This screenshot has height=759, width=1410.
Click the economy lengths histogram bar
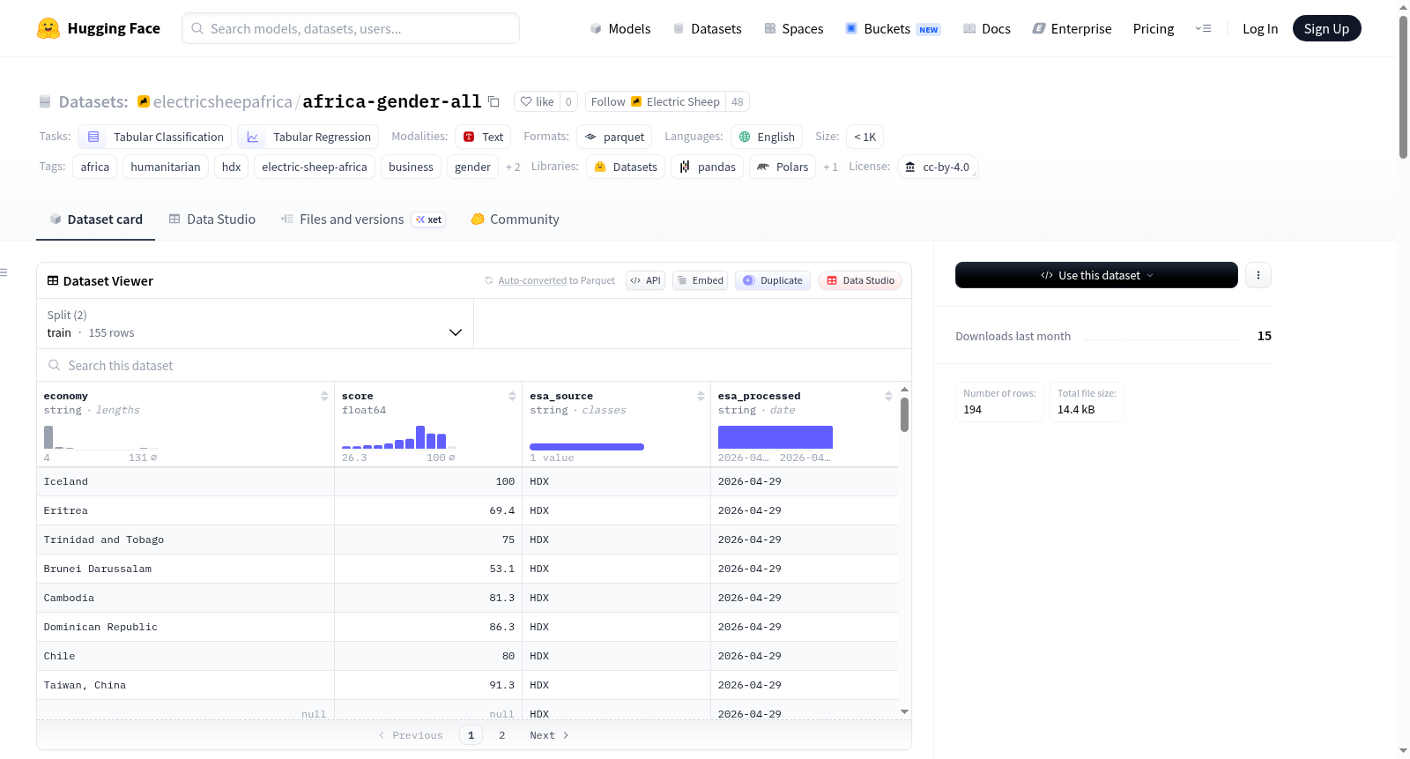click(48, 437)
